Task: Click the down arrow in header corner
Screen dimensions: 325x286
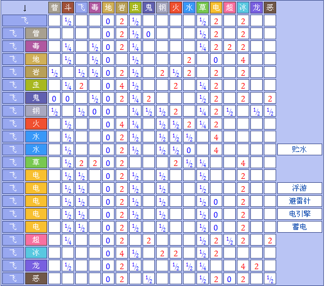Action: tap(25, 8)
